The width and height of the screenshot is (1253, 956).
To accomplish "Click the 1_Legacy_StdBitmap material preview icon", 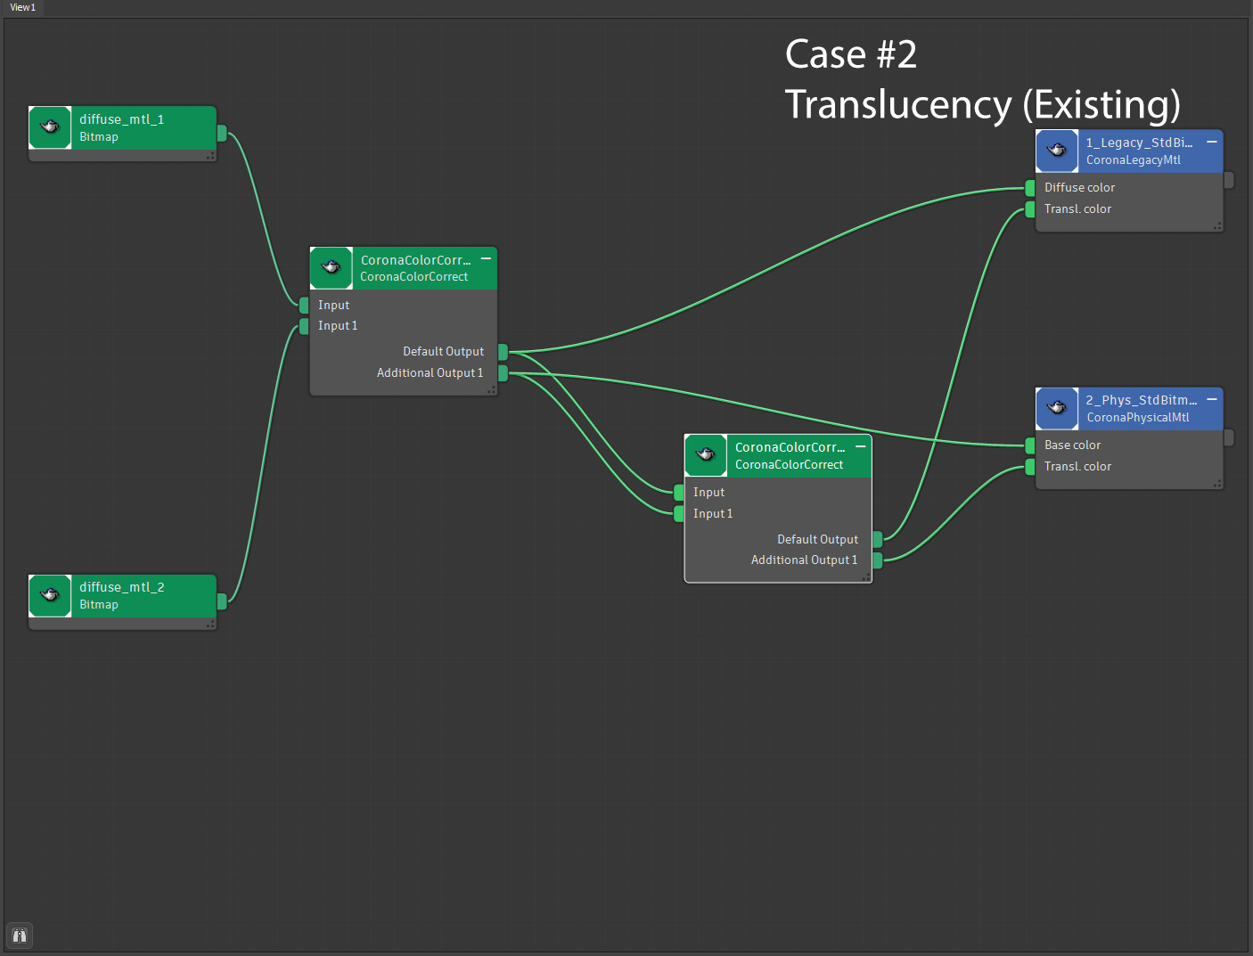I will pos(1057,151).
